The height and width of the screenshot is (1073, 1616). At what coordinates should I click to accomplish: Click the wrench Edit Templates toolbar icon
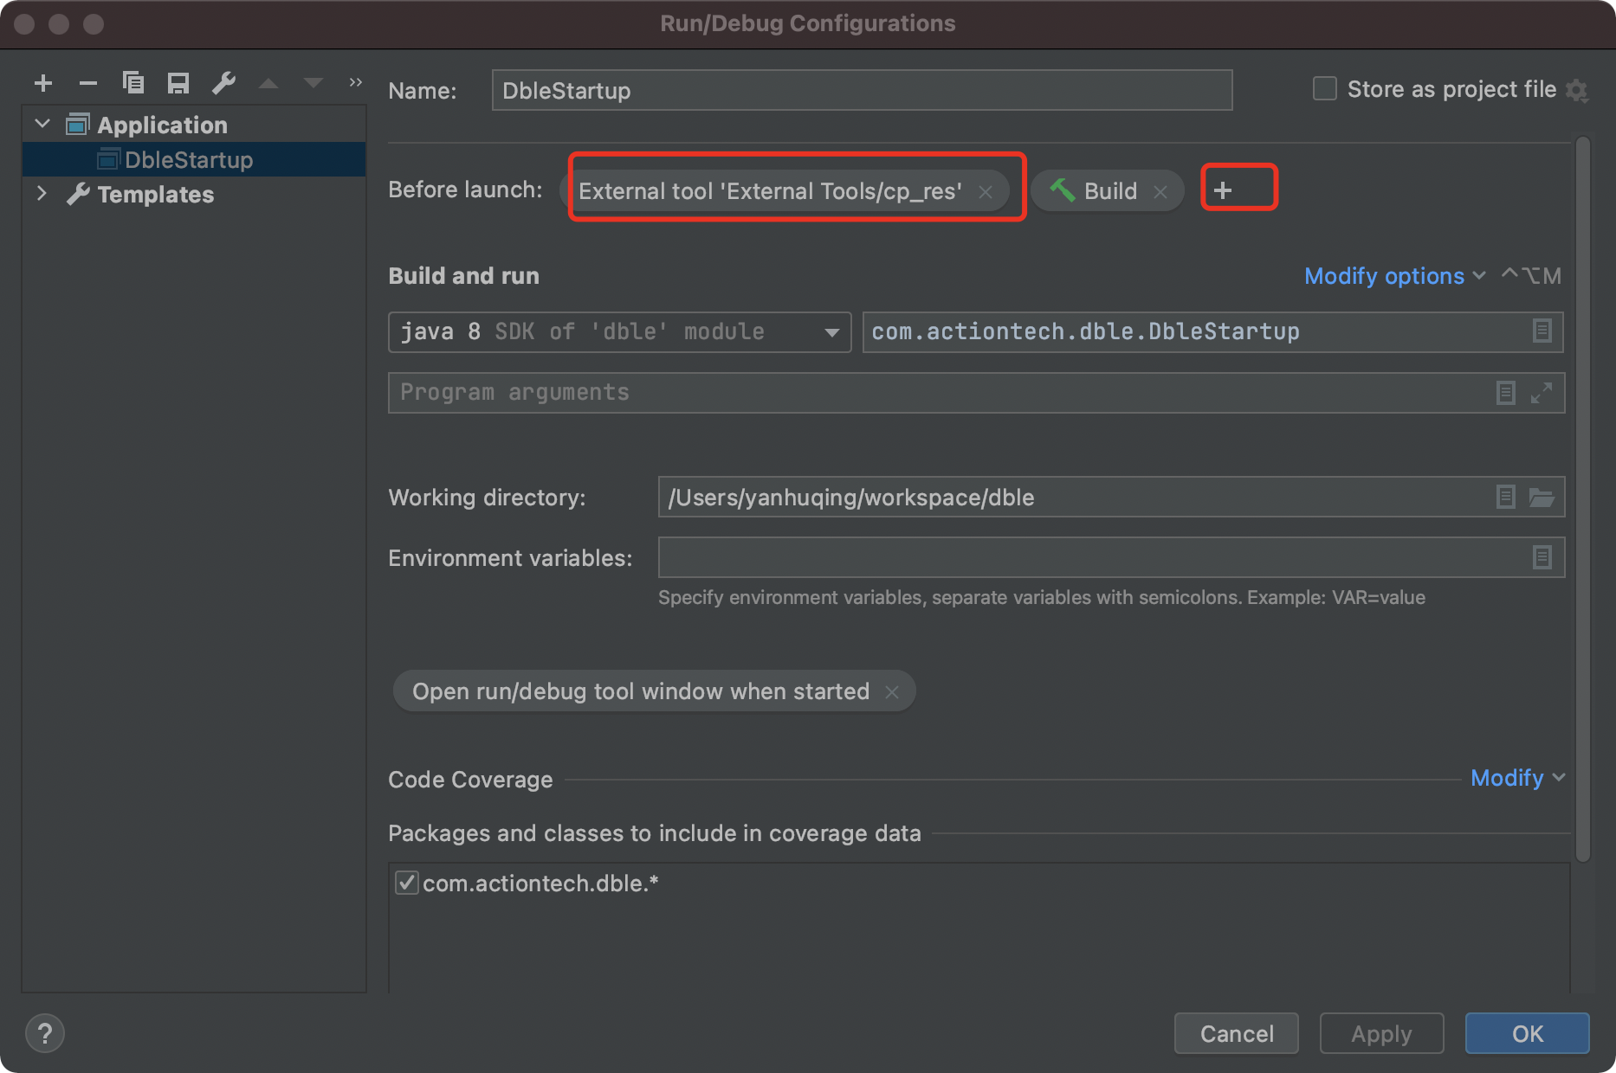223,83
